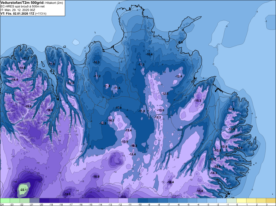Select the 'VT: Fös. 02.01.2026 17Z' valid time
276x206 pixels.
(17, 13)
